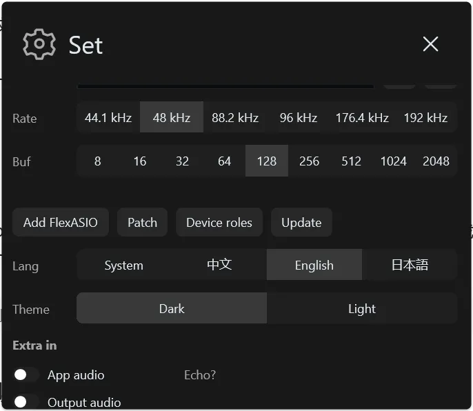473x411 pixels.
Task: Click the Echo? hint text
Action: pyautogui.click(x=200, y=374)
